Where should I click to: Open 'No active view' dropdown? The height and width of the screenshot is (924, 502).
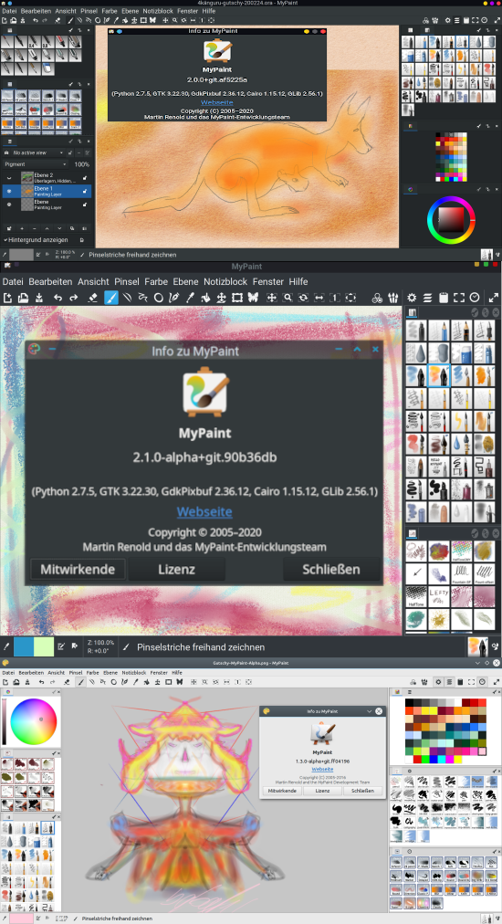pyautogui.click(x=37, y=152)
